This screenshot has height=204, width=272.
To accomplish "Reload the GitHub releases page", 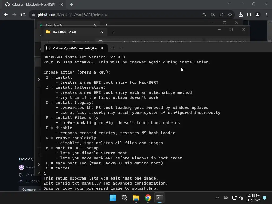I will pyautogui.click(x=23, y=15).
